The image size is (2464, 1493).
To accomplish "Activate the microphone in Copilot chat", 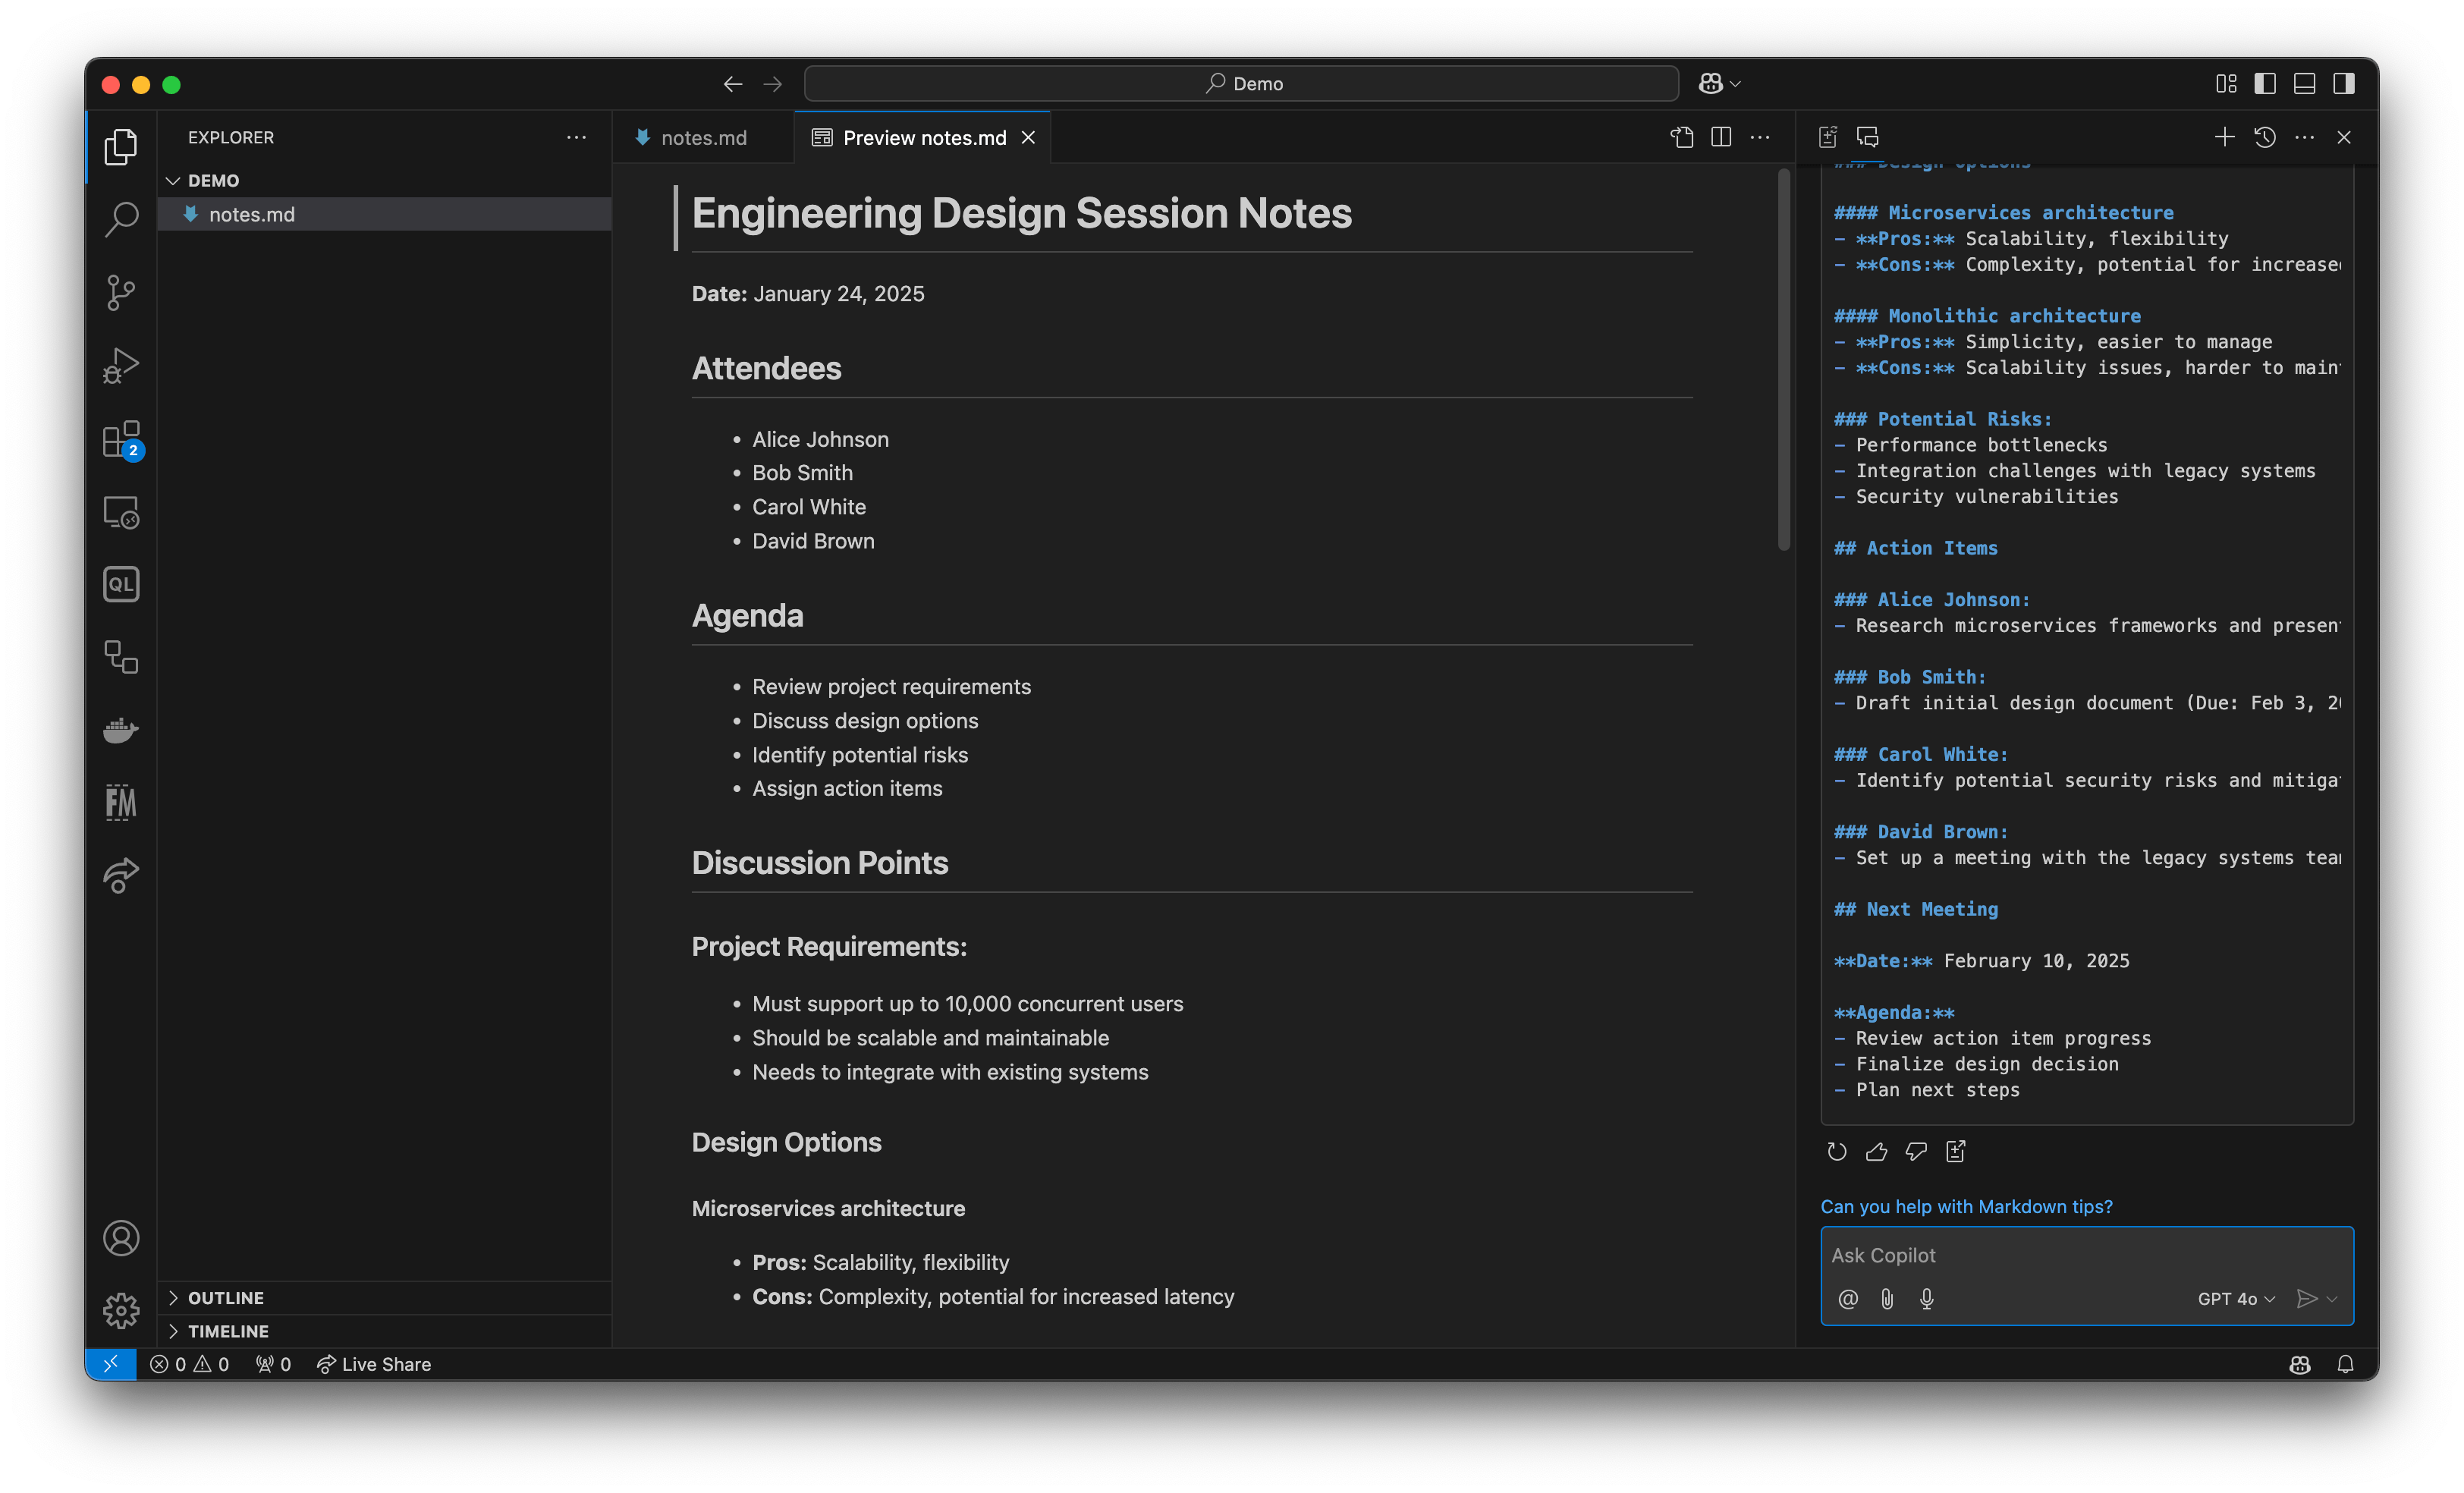I will click(1927, 1299).
